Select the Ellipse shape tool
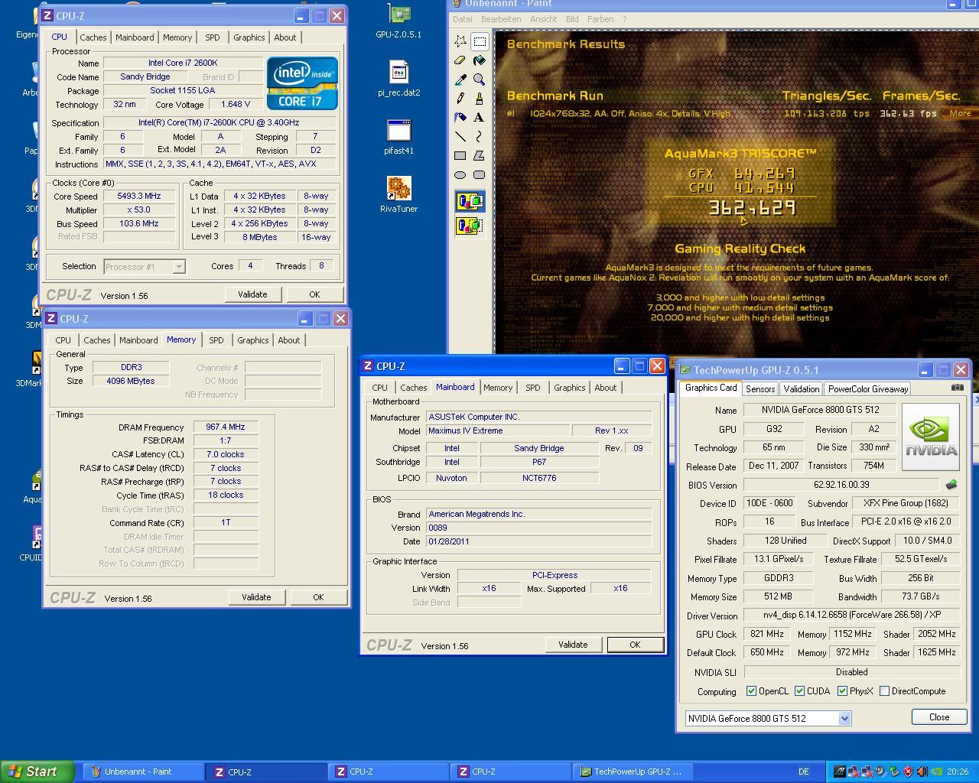Viewport: 979px width, 783px height. coord(460,175)
